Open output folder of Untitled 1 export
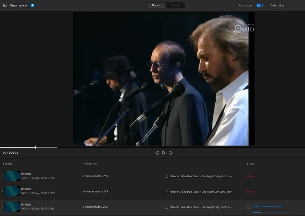 pos(166,207)
